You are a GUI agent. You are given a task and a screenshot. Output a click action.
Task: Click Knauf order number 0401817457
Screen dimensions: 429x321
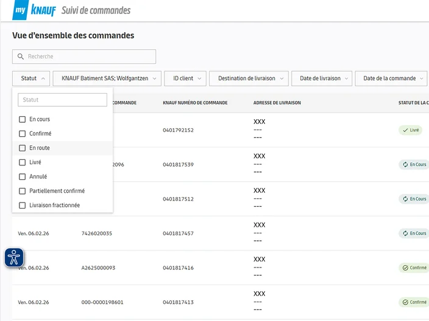point(178,233)
